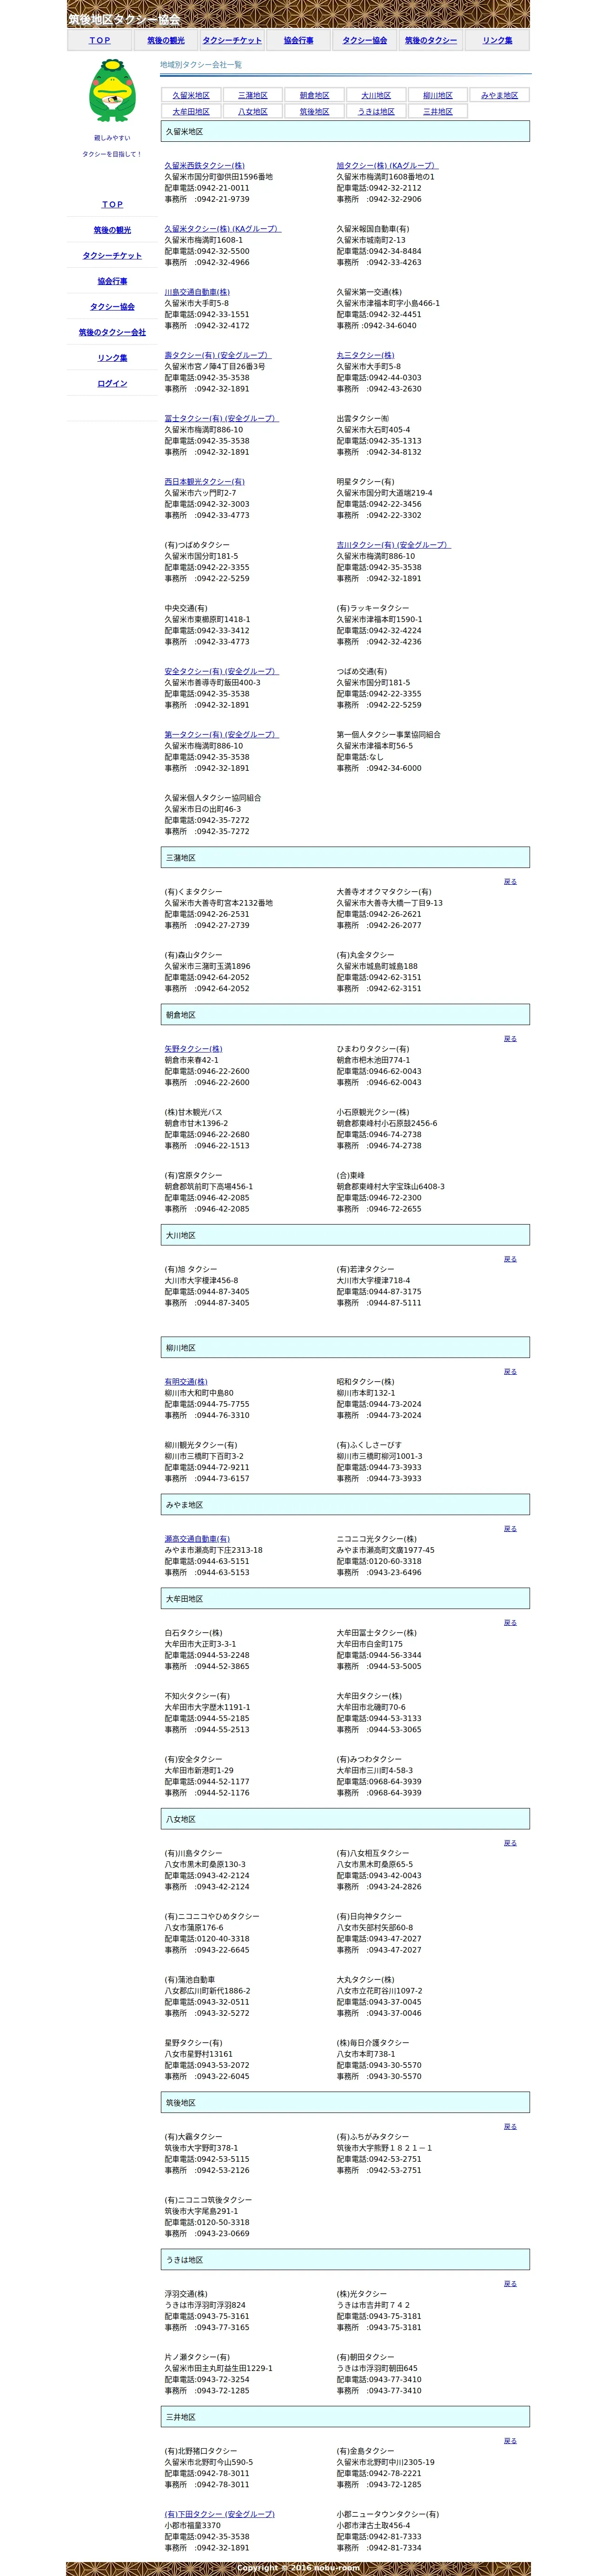Go to the みやま地区 region link
Image resolution: width=597 pixels, height=2576 pixels.
(x=499, y=95)
